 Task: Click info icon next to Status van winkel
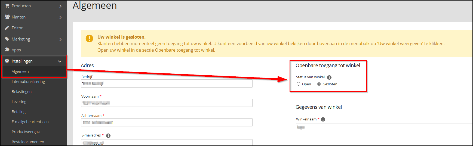point(329,77)
